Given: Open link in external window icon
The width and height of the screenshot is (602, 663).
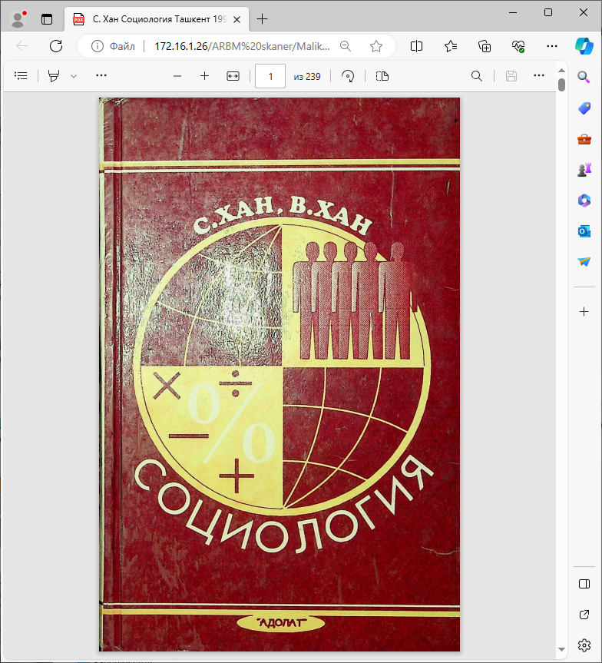Looking at the screenshot, I should pos(584,615).
